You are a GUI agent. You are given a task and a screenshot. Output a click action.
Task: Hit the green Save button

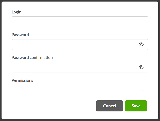point(136,106)
